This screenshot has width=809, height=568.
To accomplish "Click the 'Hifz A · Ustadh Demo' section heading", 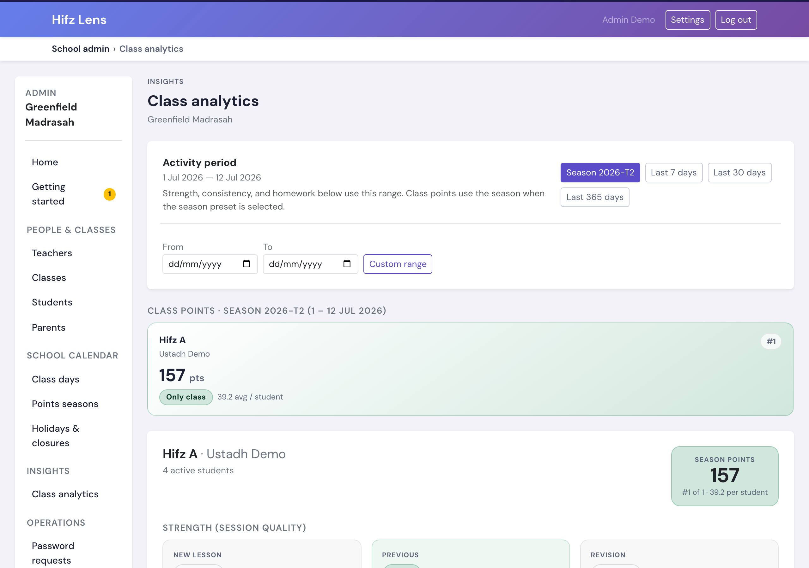I will click(224, 454).
